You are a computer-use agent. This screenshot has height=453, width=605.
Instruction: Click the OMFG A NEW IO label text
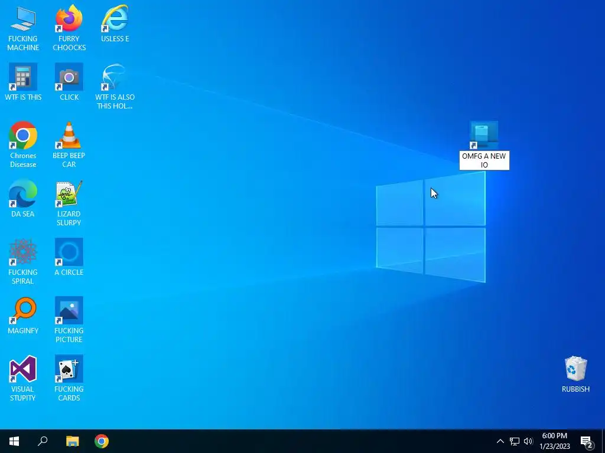click(x=484, y=160)
